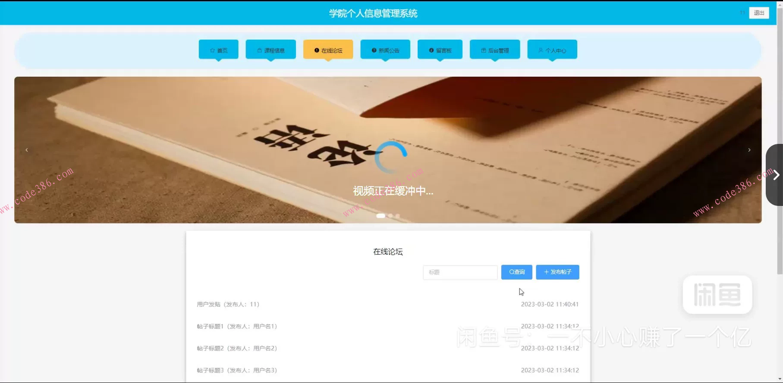This screenshot has width=783, height=383.
Task: Click the 学院个人信息管理系统 header title
Action: point(373,13)
